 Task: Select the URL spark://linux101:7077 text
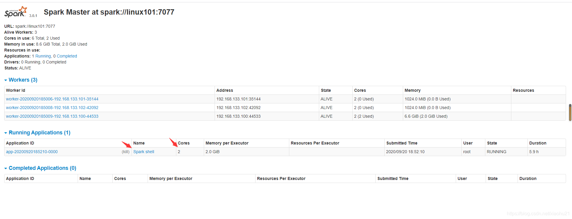35,26
